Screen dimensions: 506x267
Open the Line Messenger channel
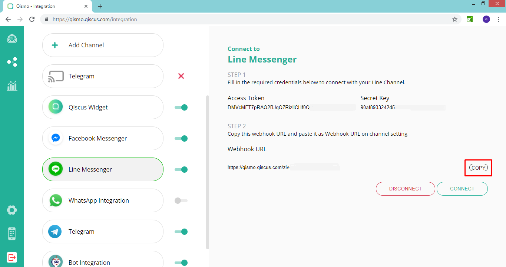[103, 169]
